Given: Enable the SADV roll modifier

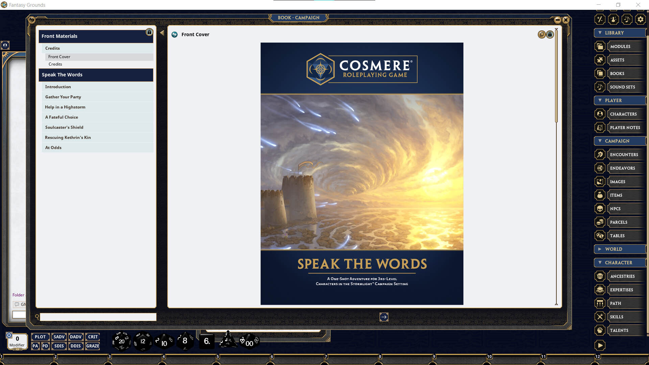Looking at the screenshot, I should [x=59, y=337].
